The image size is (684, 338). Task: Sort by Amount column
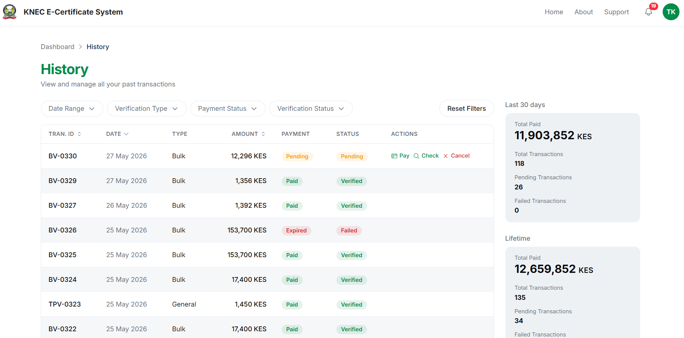248,134
